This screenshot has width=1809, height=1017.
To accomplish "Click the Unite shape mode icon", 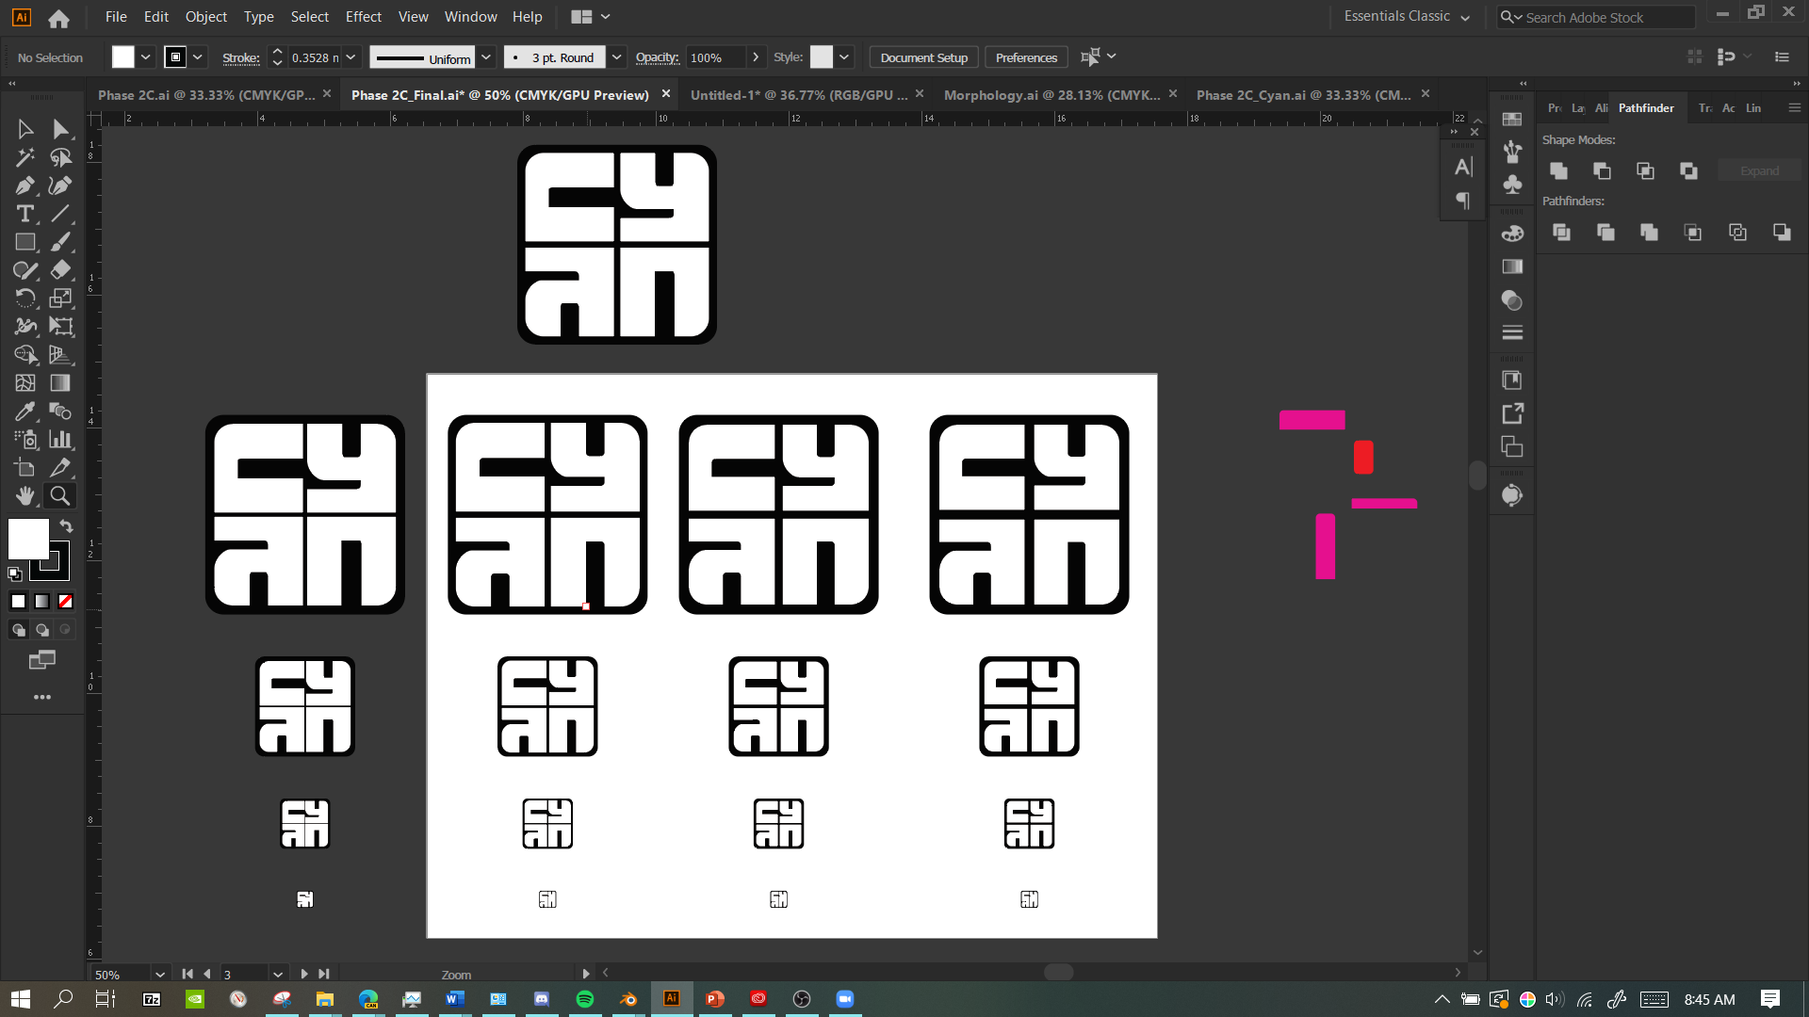I will 1558,170.
